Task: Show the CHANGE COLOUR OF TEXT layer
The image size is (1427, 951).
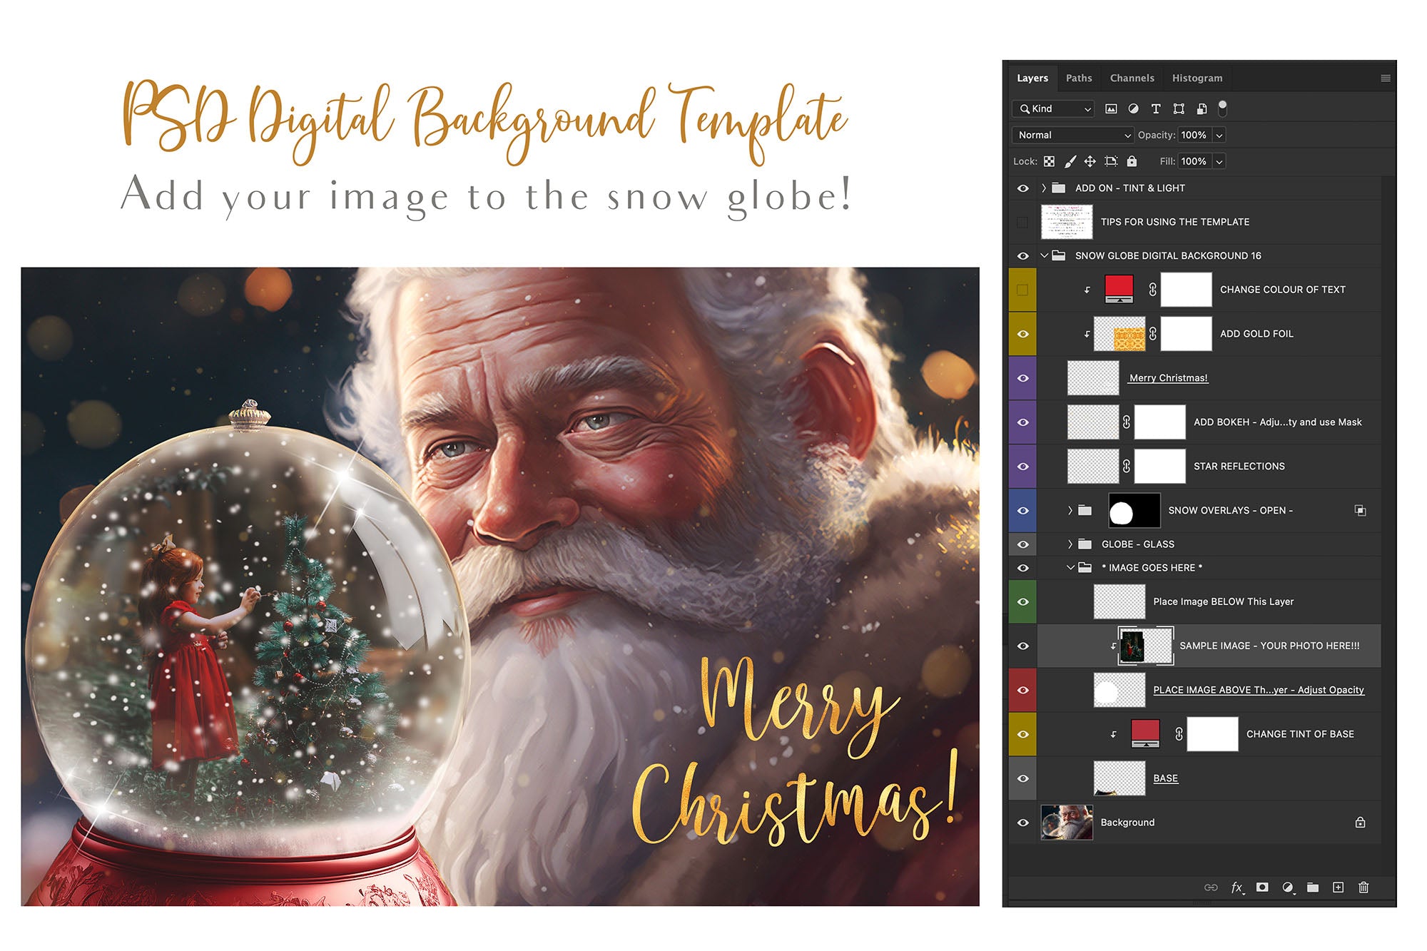Action: pyautogui.click(x=1024, y=289)
